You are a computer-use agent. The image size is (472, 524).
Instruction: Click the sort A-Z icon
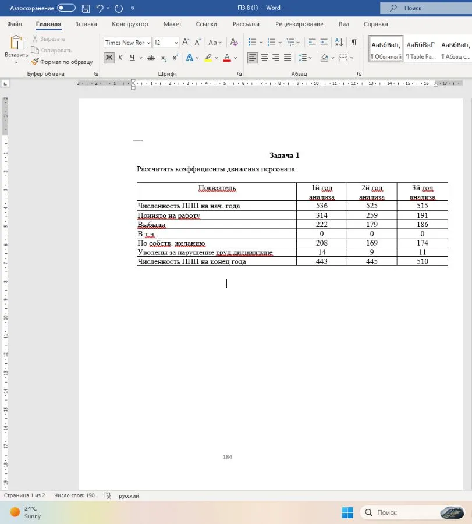coord(339,42)
